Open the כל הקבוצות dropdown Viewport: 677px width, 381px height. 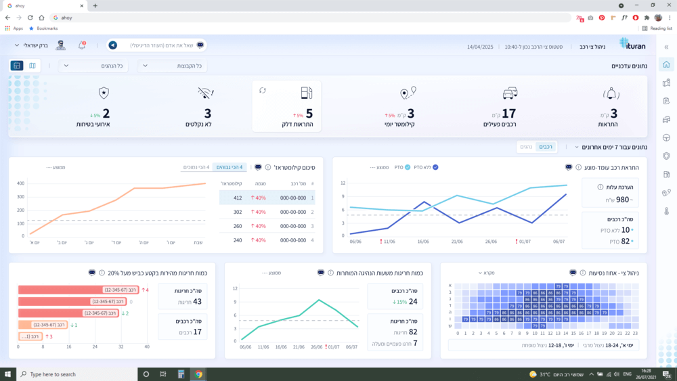173,66
